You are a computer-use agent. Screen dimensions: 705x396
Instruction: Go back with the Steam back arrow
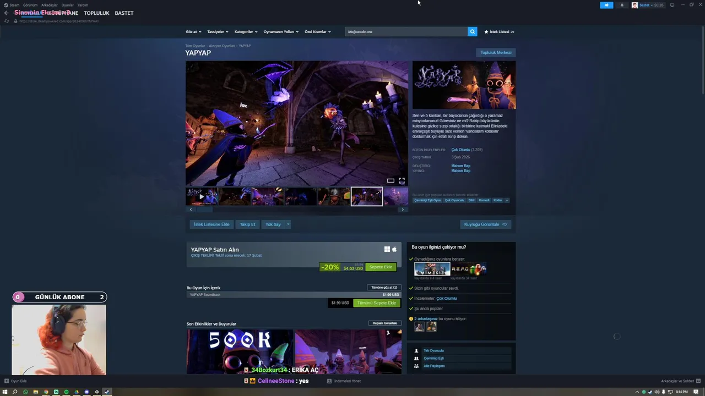6,13
